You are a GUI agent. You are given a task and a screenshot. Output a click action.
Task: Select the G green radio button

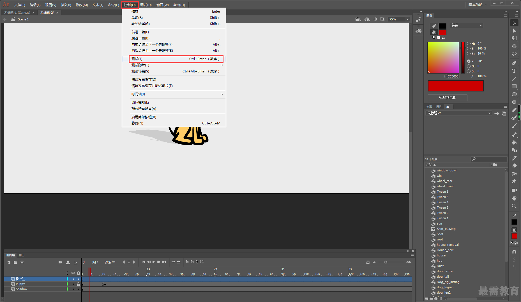(x=469, y=66)
